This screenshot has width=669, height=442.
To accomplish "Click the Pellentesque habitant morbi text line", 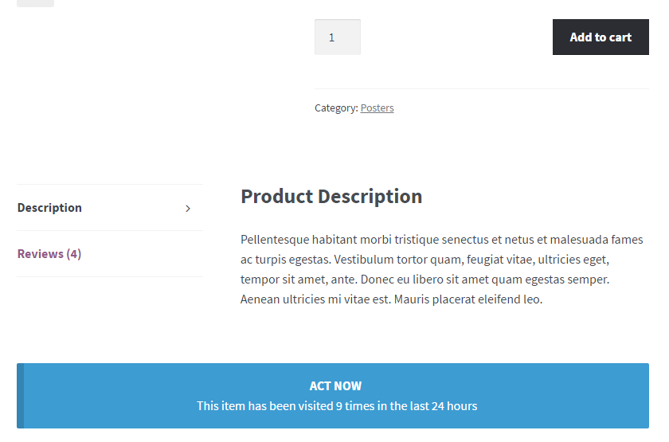I will point(441,240).
